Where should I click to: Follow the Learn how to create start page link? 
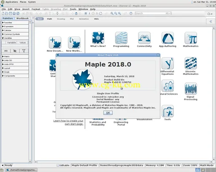click(68, 122)
